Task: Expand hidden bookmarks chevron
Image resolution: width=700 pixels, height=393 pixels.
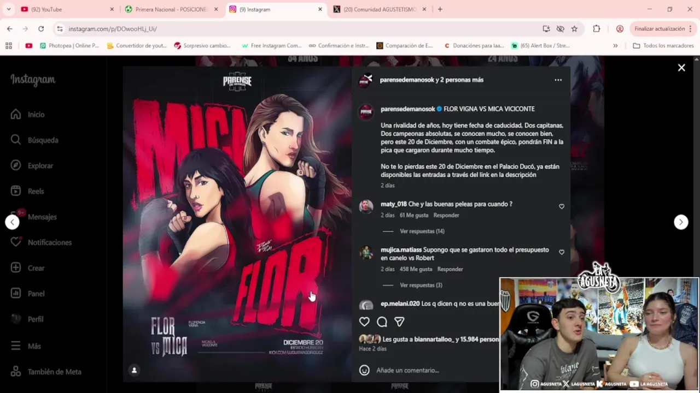Action: tap(615, 46)
